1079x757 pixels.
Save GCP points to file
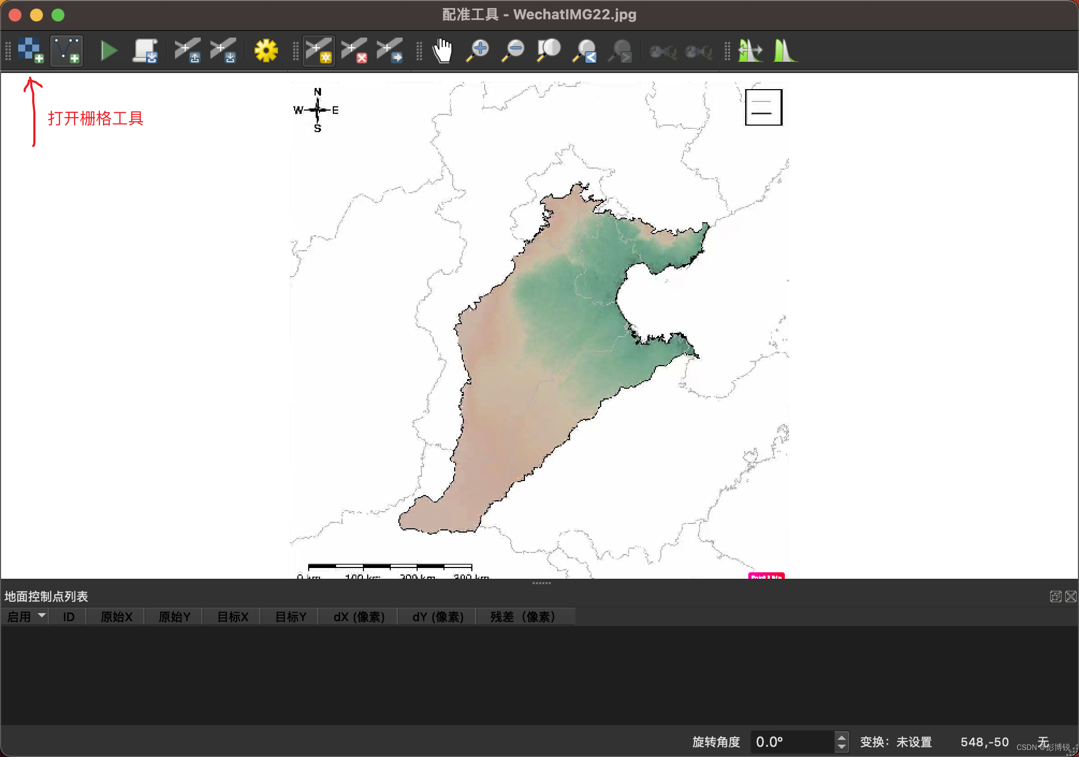pyautogui.click(x=223, y=50)
